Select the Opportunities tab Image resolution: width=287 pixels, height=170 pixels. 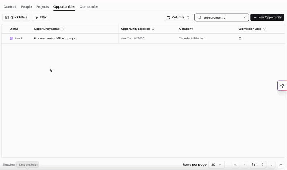pyautogui.click(x=64, y=6)
